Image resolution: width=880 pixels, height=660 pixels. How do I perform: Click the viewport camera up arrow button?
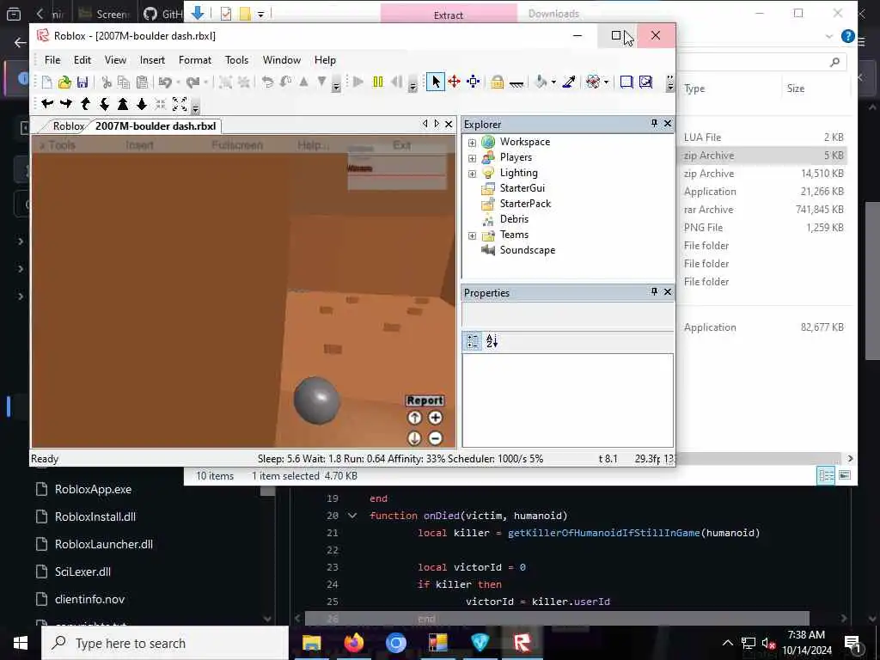point(414,418)
